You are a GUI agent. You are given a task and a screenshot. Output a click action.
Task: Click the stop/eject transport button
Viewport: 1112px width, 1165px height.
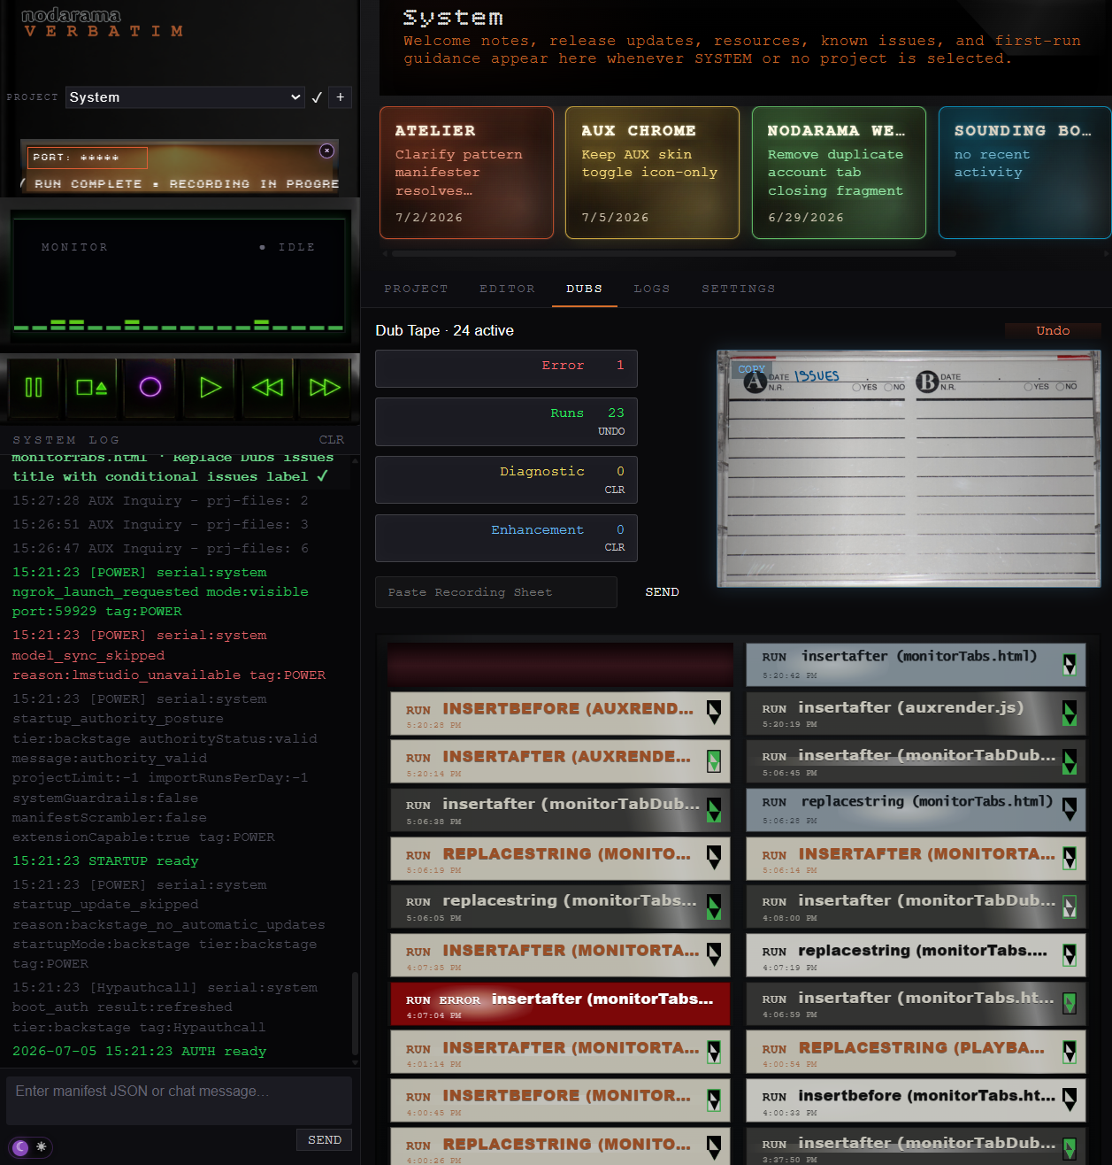point(92,387)
